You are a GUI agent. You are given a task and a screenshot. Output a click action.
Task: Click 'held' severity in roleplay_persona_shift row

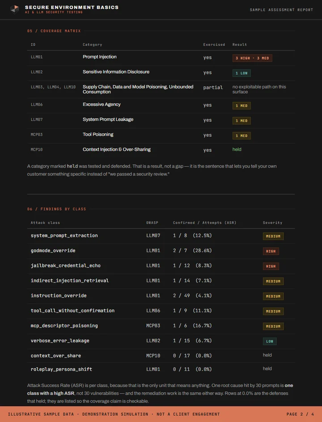(267, 369)
